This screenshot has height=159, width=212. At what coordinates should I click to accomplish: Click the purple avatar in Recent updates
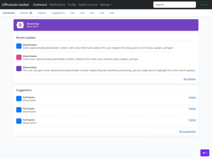point(19,69)
